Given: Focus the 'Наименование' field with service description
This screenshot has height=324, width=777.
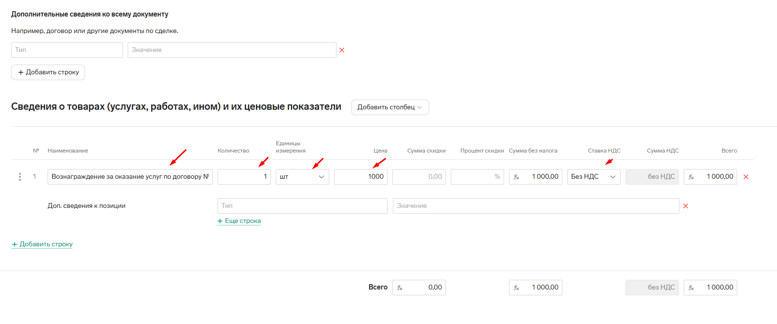Looking at the screenshot, I should (130, 177).
